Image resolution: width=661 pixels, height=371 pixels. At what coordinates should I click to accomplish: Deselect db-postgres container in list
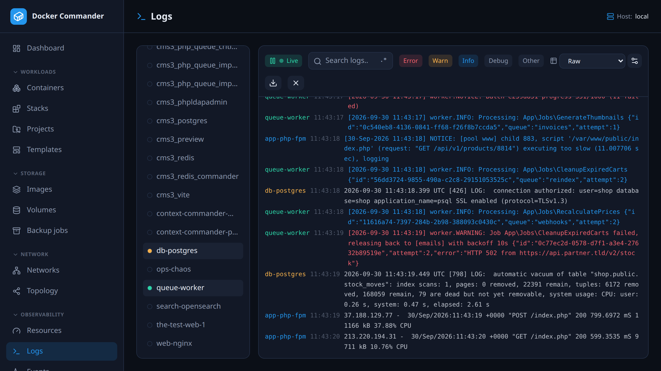point(193,251)
